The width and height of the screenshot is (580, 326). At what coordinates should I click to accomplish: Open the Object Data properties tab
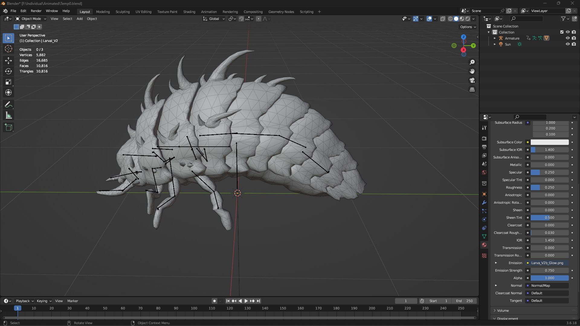click(x=484, y=236)
